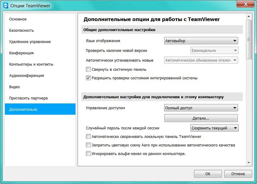The height and width of the screenshot is (184, 257).
Task: Check Автоматически сворачивать локальную панель TeamViewer
Action: [88, 136]
